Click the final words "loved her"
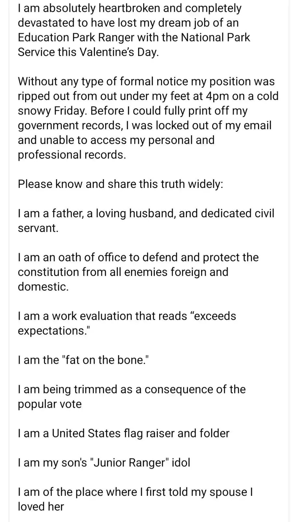Screen dimensions: 298x522 (41, 507)
